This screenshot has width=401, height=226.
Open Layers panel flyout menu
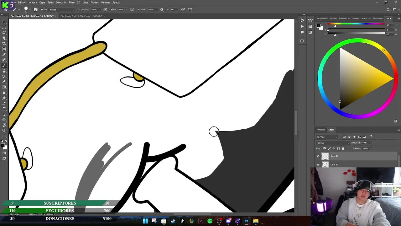[x=398, y=130]
